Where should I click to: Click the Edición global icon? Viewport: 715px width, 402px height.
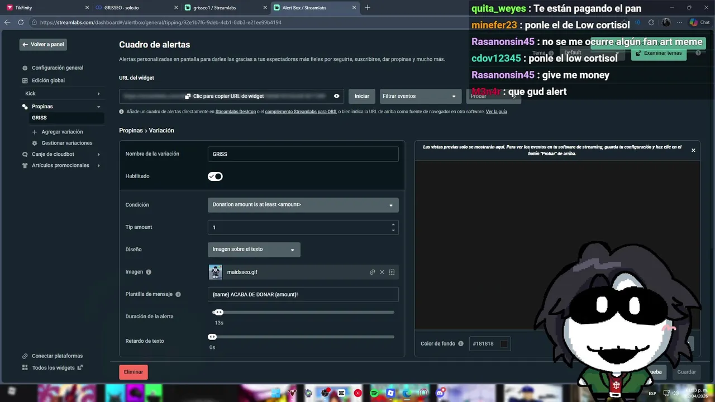click(25, 80)
